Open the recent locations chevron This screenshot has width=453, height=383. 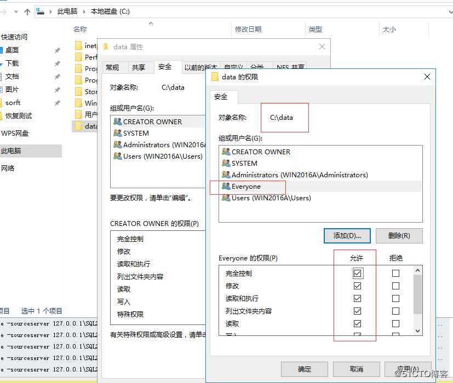tap(16, 12)
